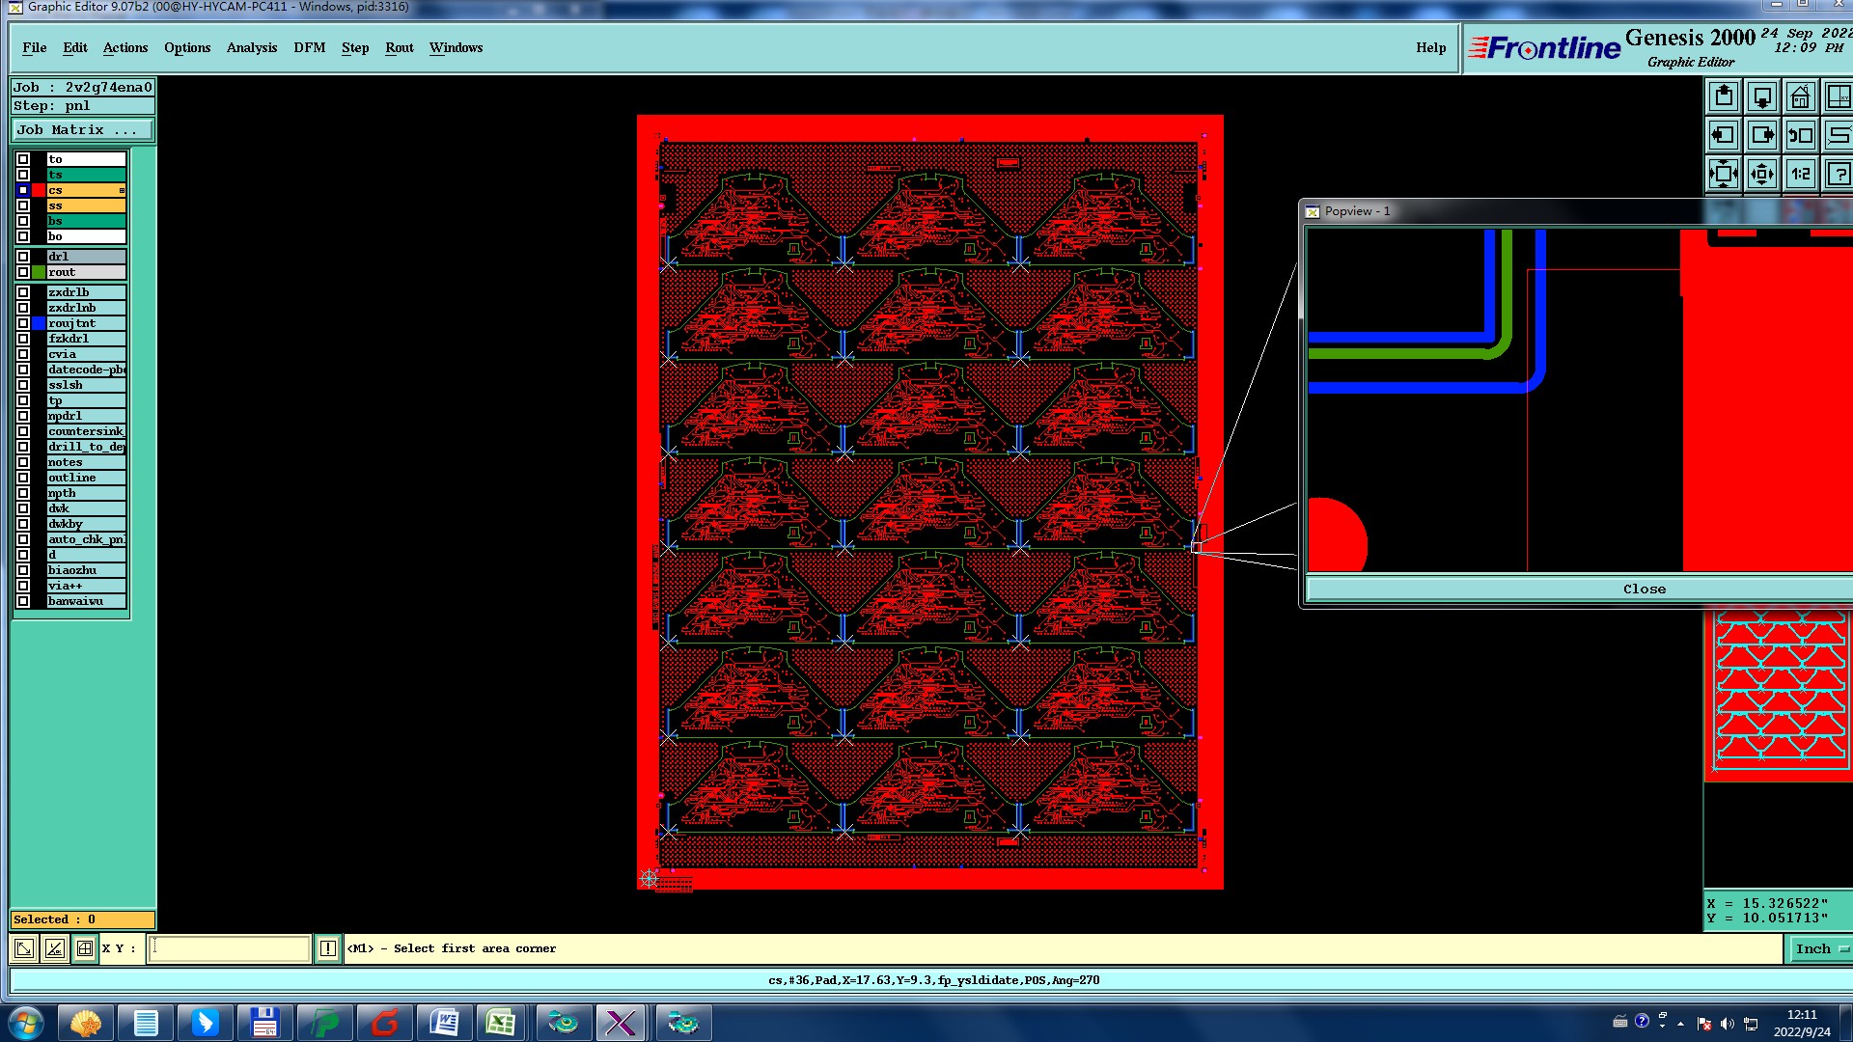
Task: Click the X Y coordinate input field
Action: (230, 948)
